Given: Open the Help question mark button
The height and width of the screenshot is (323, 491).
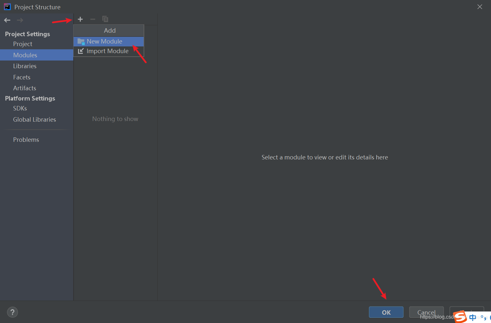Looking at the screenshot, I should coord(12,312).
